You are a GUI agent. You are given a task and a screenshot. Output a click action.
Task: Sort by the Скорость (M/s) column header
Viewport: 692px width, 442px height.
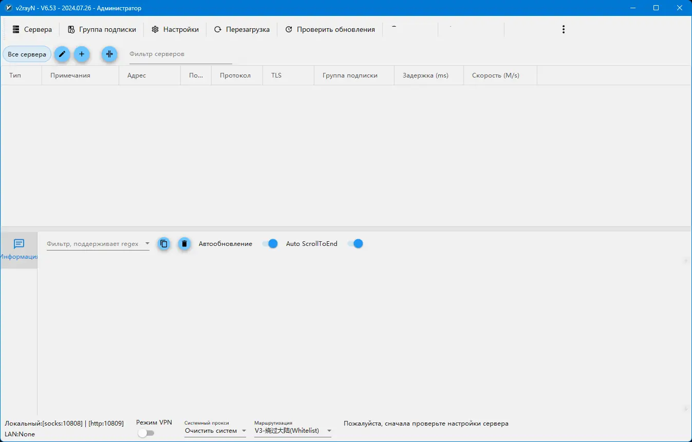tap(500, 75)
